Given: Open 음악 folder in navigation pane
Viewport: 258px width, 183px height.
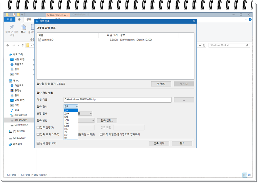Looking at the screenshot, I should point(15,110).
